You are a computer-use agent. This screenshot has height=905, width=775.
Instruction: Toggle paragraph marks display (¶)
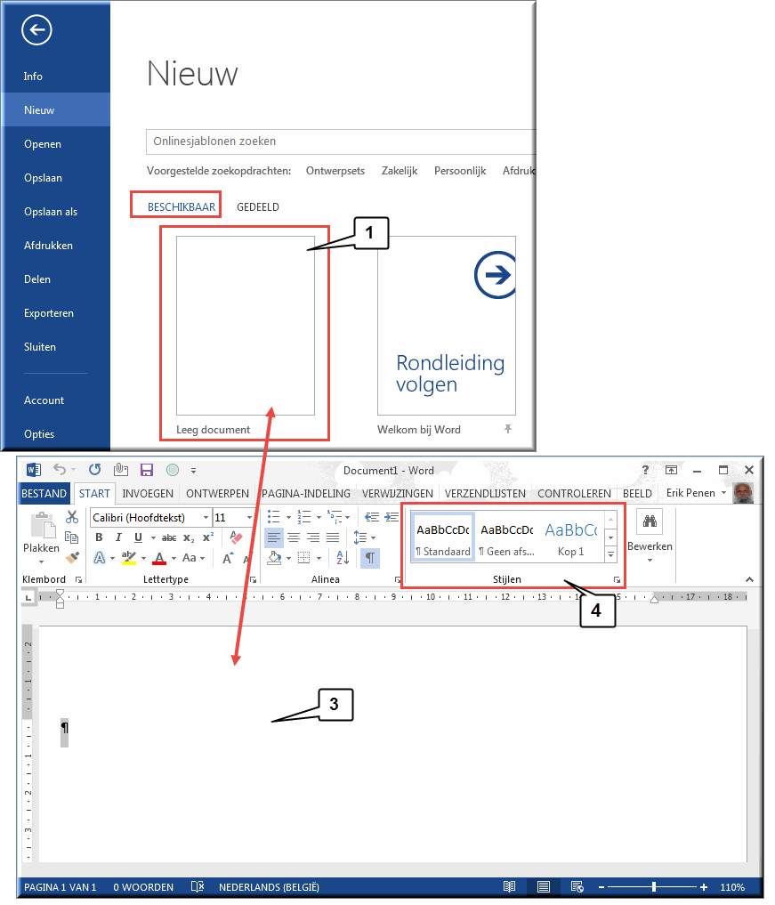[370, 558]
